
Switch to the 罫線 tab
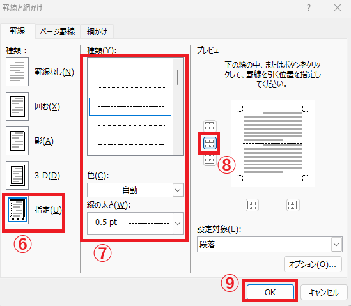[18, 31]
